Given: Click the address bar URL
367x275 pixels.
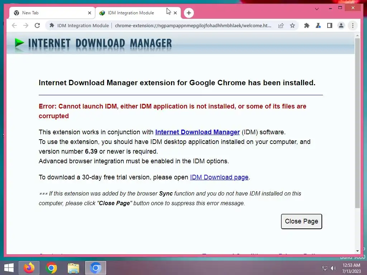Looking at the screenshot, I should click(x=193, y=25).
